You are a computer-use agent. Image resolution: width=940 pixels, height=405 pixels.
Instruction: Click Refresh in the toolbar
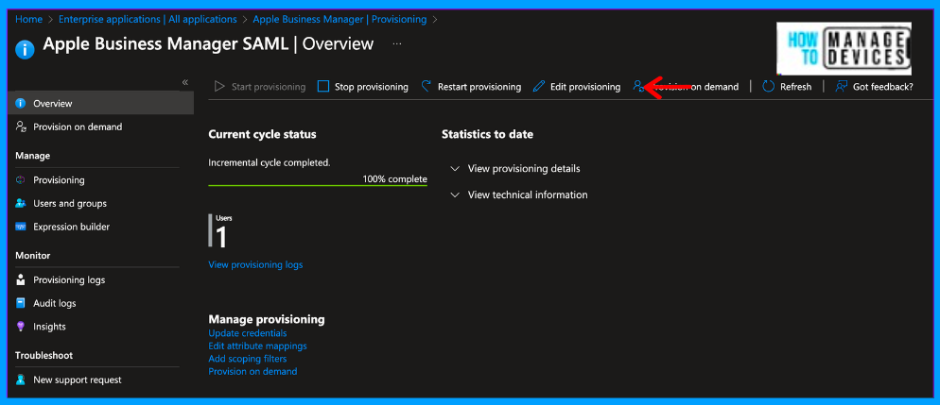(787, 87)
